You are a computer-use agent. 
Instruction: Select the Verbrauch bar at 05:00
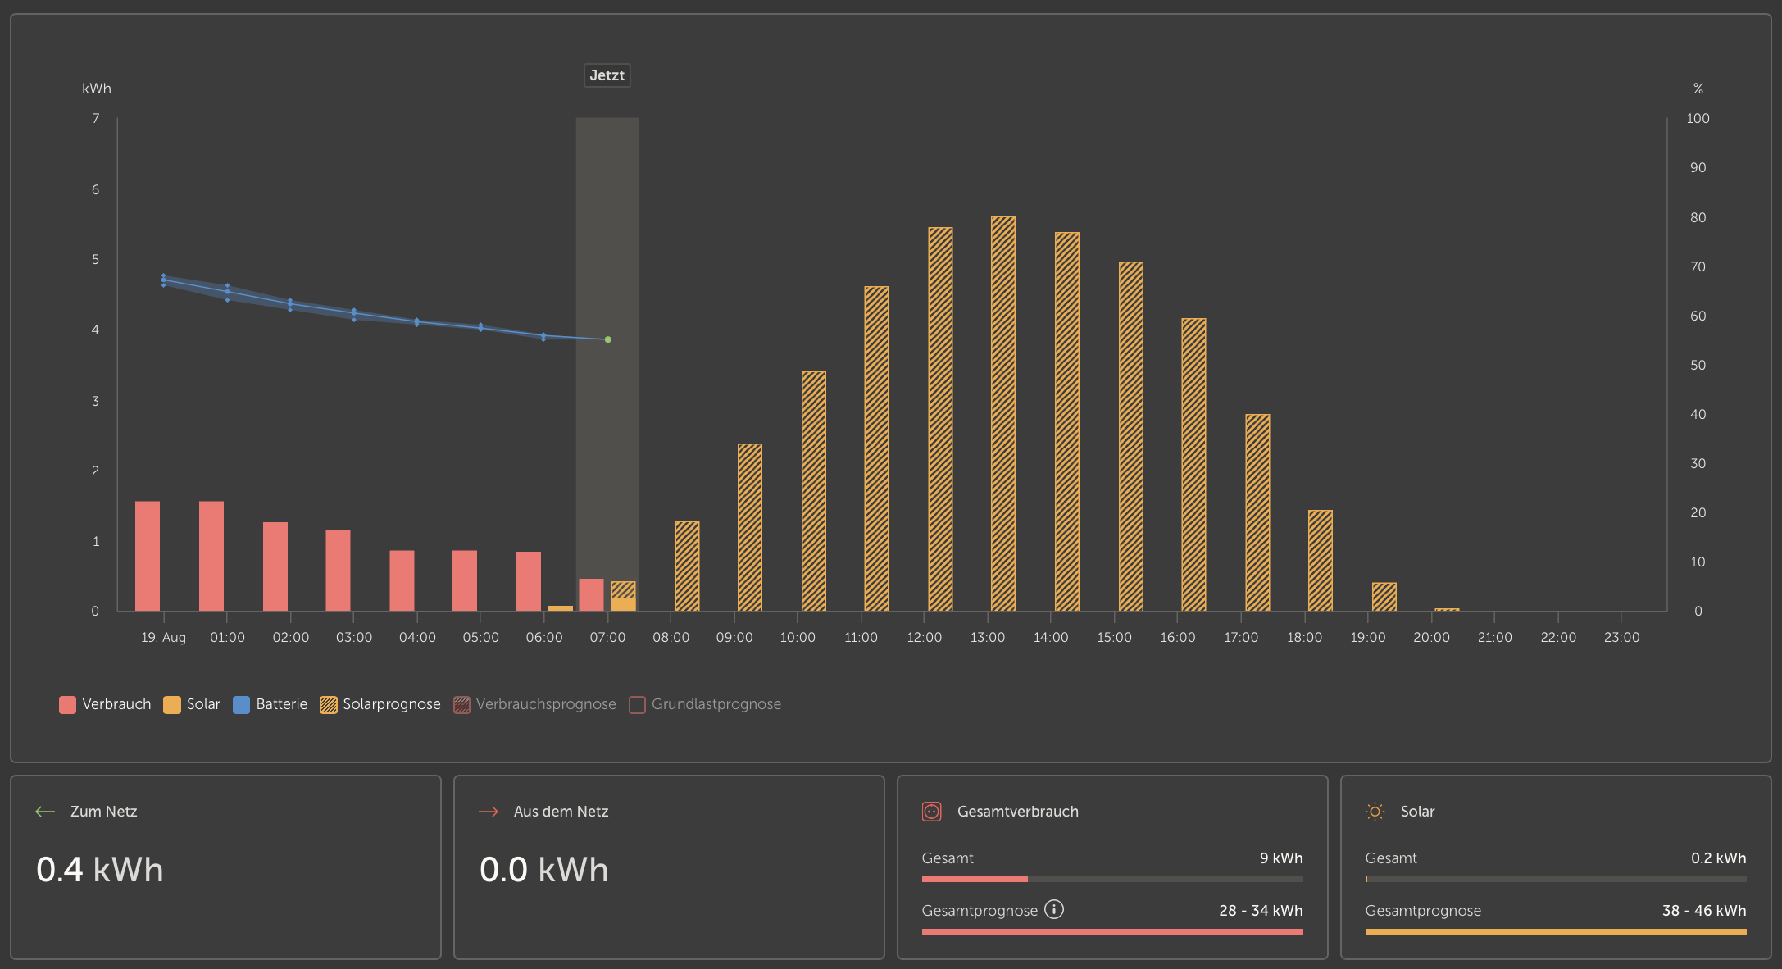pos(465,580)
